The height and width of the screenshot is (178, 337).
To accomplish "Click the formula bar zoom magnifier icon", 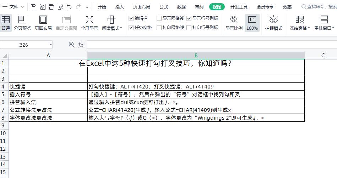I will [x=72, y=45].
